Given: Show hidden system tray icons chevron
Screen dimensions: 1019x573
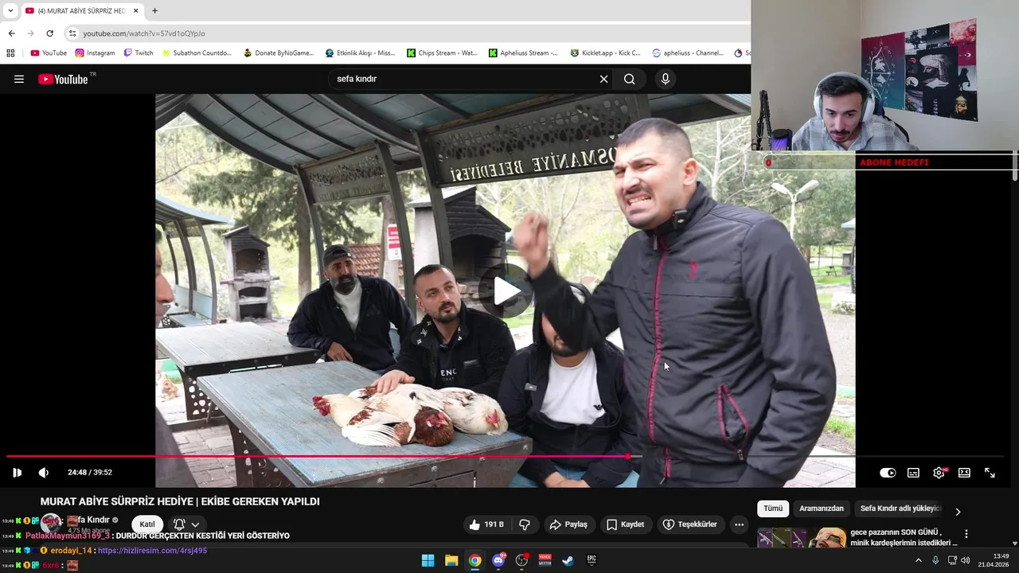Looking at the screenshot, I should coord(918,560).
